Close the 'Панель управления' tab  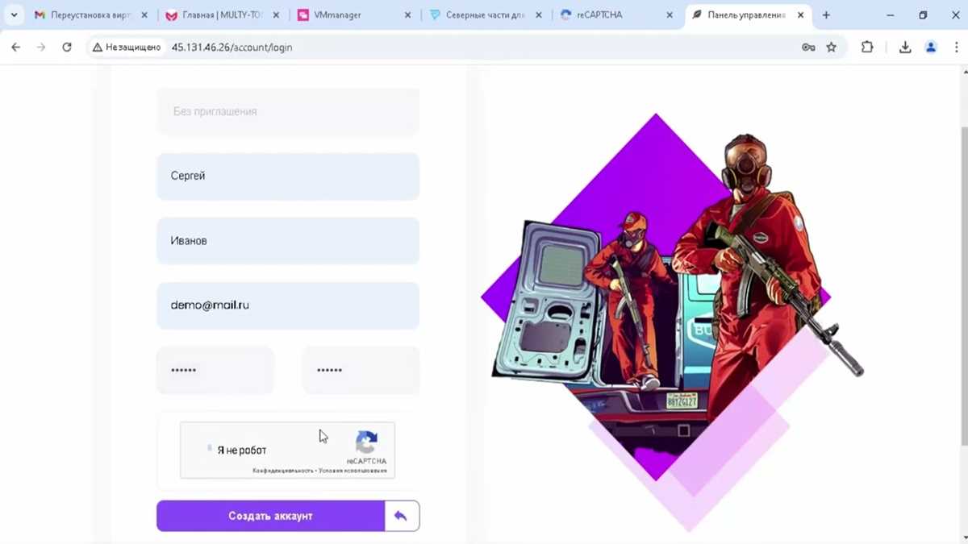pos(801,15)
